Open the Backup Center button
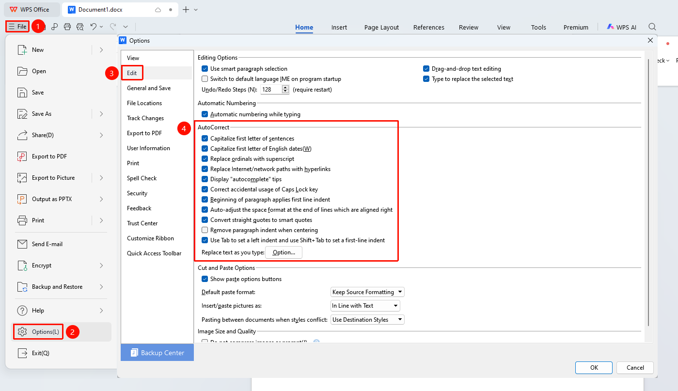The width and height of the screenshot is (678, 391). click(158, 353)
